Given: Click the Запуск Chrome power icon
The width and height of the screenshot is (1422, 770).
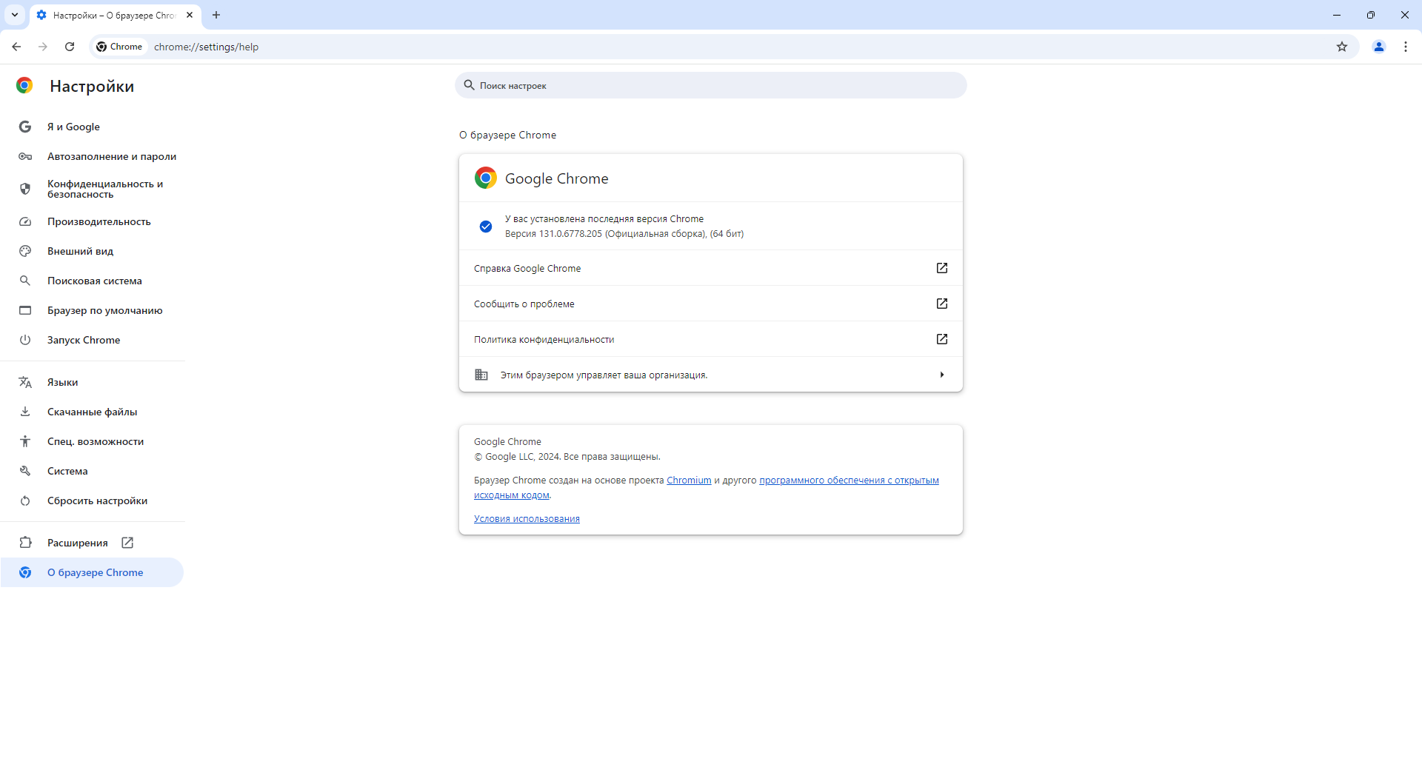Looking at the screenshot, I should (25, 340).
